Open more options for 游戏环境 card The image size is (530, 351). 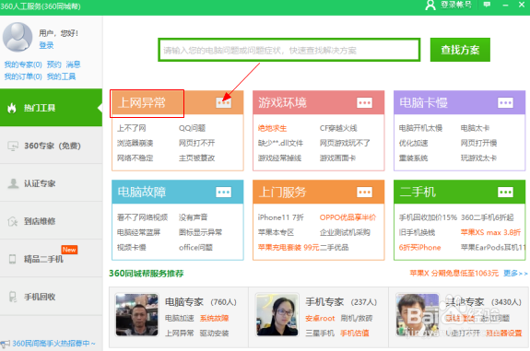(x=364, y=102)
